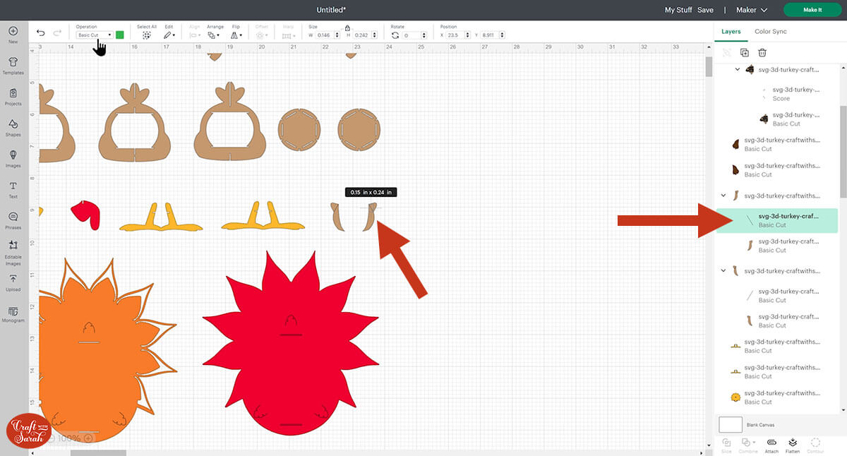Click Save in the header
The width and height of the screenshot is (847, 456).
pyautogui.click(x=705, y=10)
